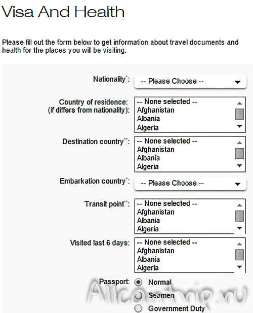This screenshot has width=253, height=313.
Task: Select None selected in Visited last 6 days
Action: (x=167, y=242)
